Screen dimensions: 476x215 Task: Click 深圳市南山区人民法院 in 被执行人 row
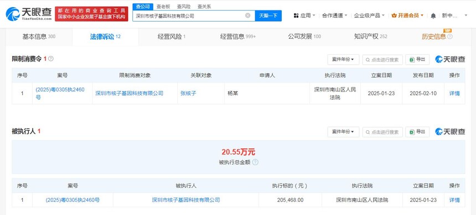362,200
